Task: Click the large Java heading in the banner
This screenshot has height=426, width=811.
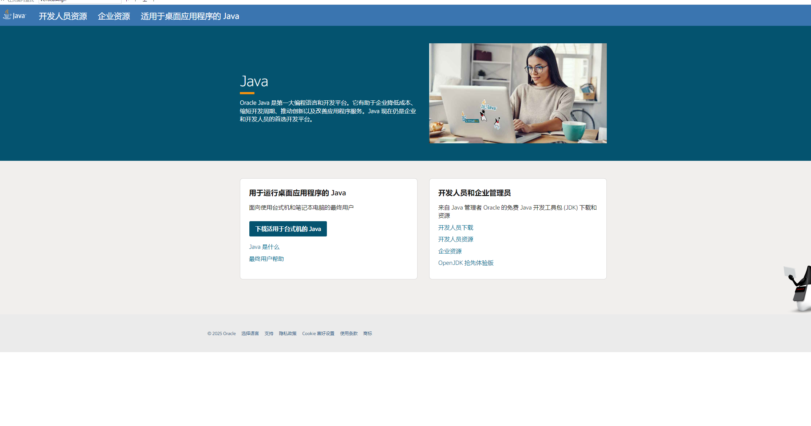Action: coord(254,81)
